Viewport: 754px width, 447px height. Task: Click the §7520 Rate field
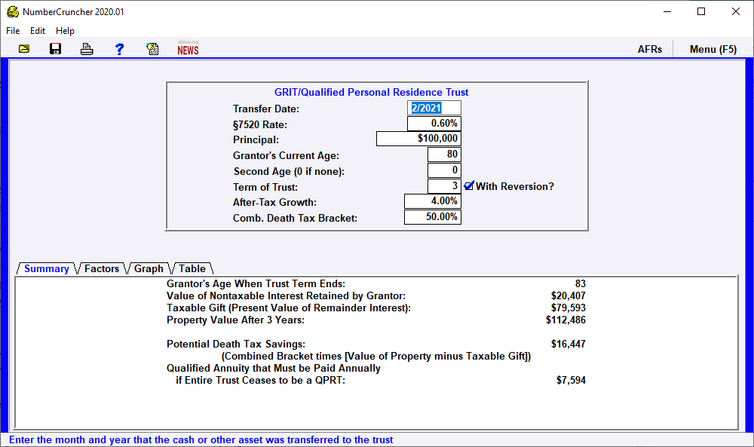tap(434, 124)
